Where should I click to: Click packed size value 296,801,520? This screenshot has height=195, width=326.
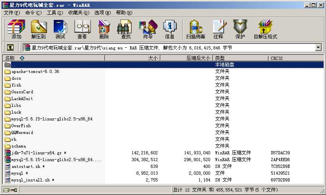click(197, 160)
